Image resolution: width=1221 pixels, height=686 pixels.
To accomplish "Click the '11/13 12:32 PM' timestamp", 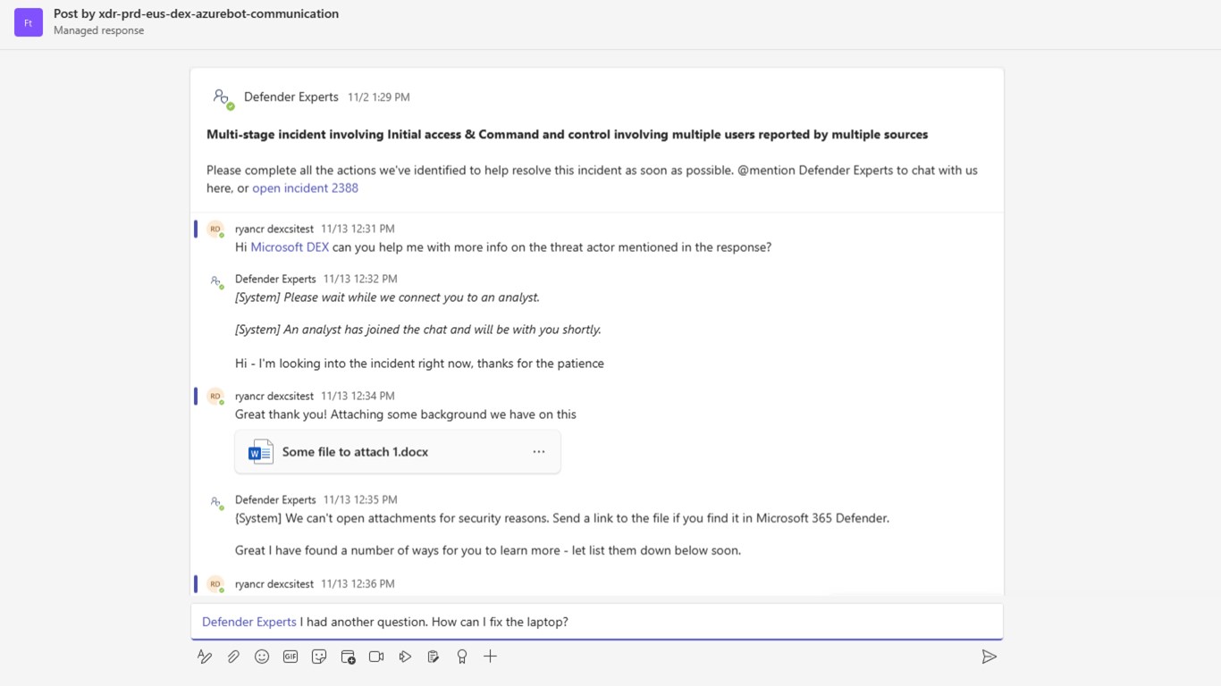I will [360, 279].
